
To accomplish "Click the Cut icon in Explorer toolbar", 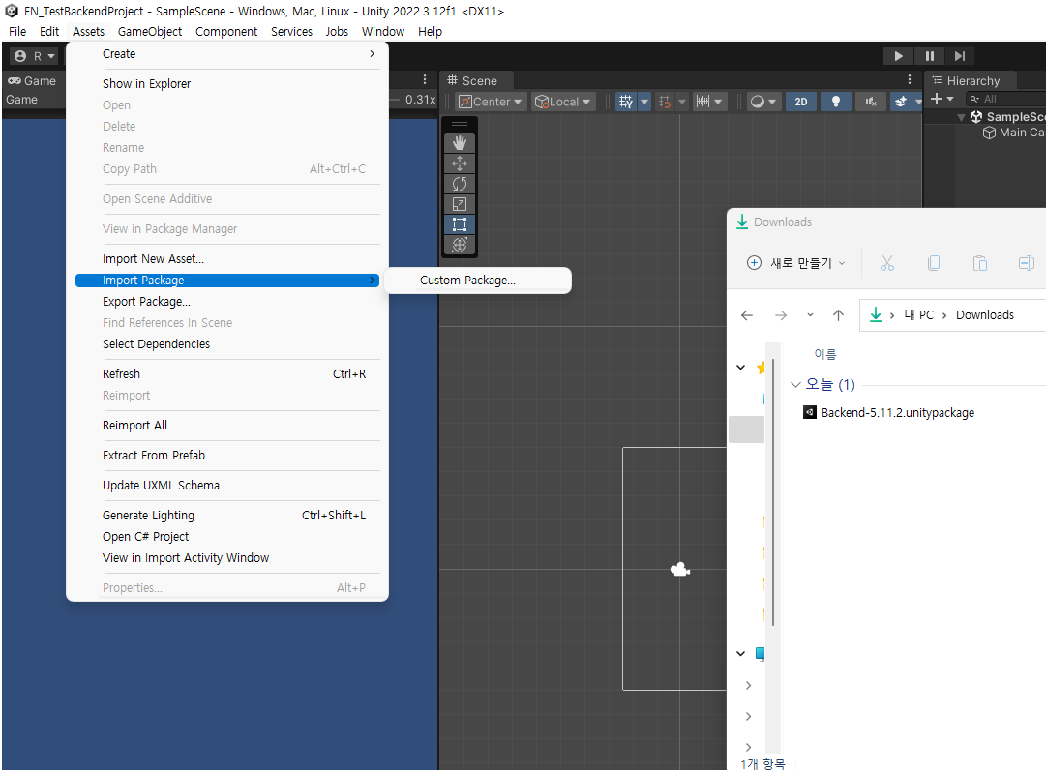I will pos(886,263).
